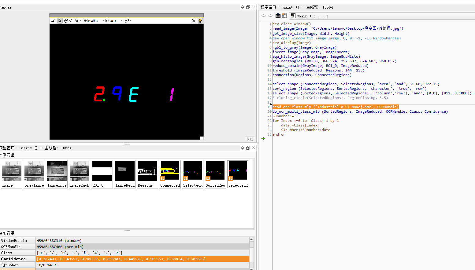Click the gen_rectangle1 code line
This screenshot has width=475, height=270.
(335, 61)
